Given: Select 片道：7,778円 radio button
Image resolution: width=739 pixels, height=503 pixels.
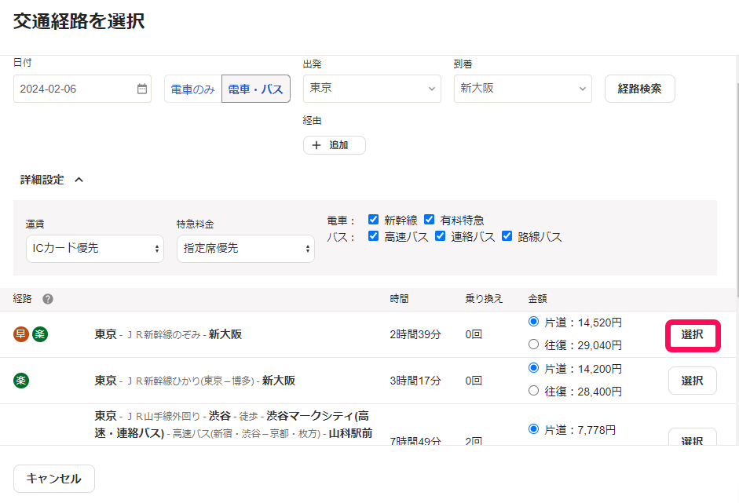Looking at the screenshot, I should click(x=533, y=429).
